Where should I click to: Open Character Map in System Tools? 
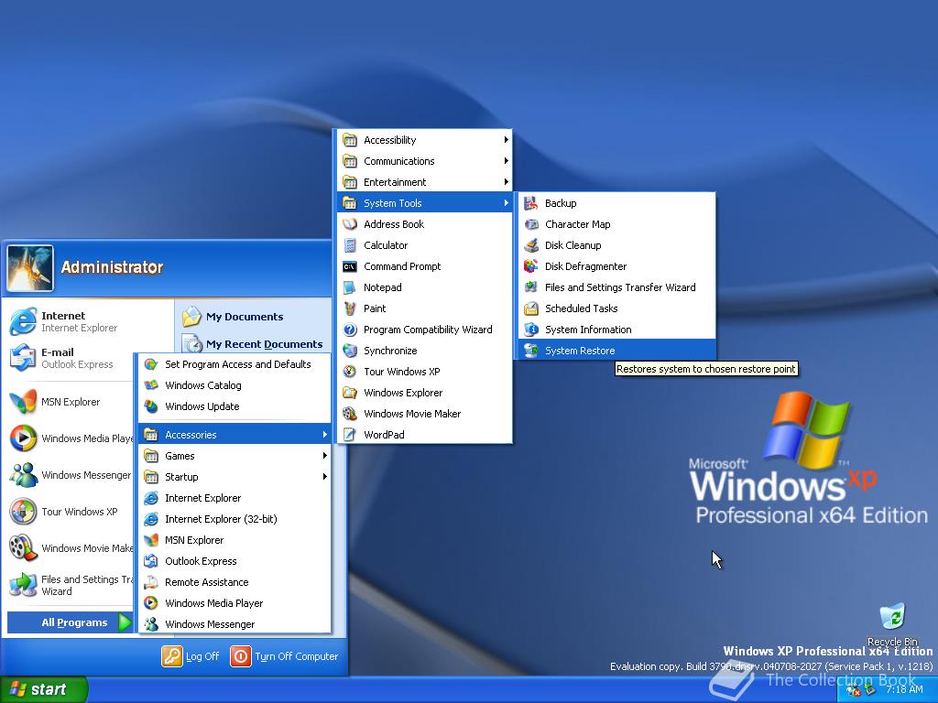[x=577, y=224]
